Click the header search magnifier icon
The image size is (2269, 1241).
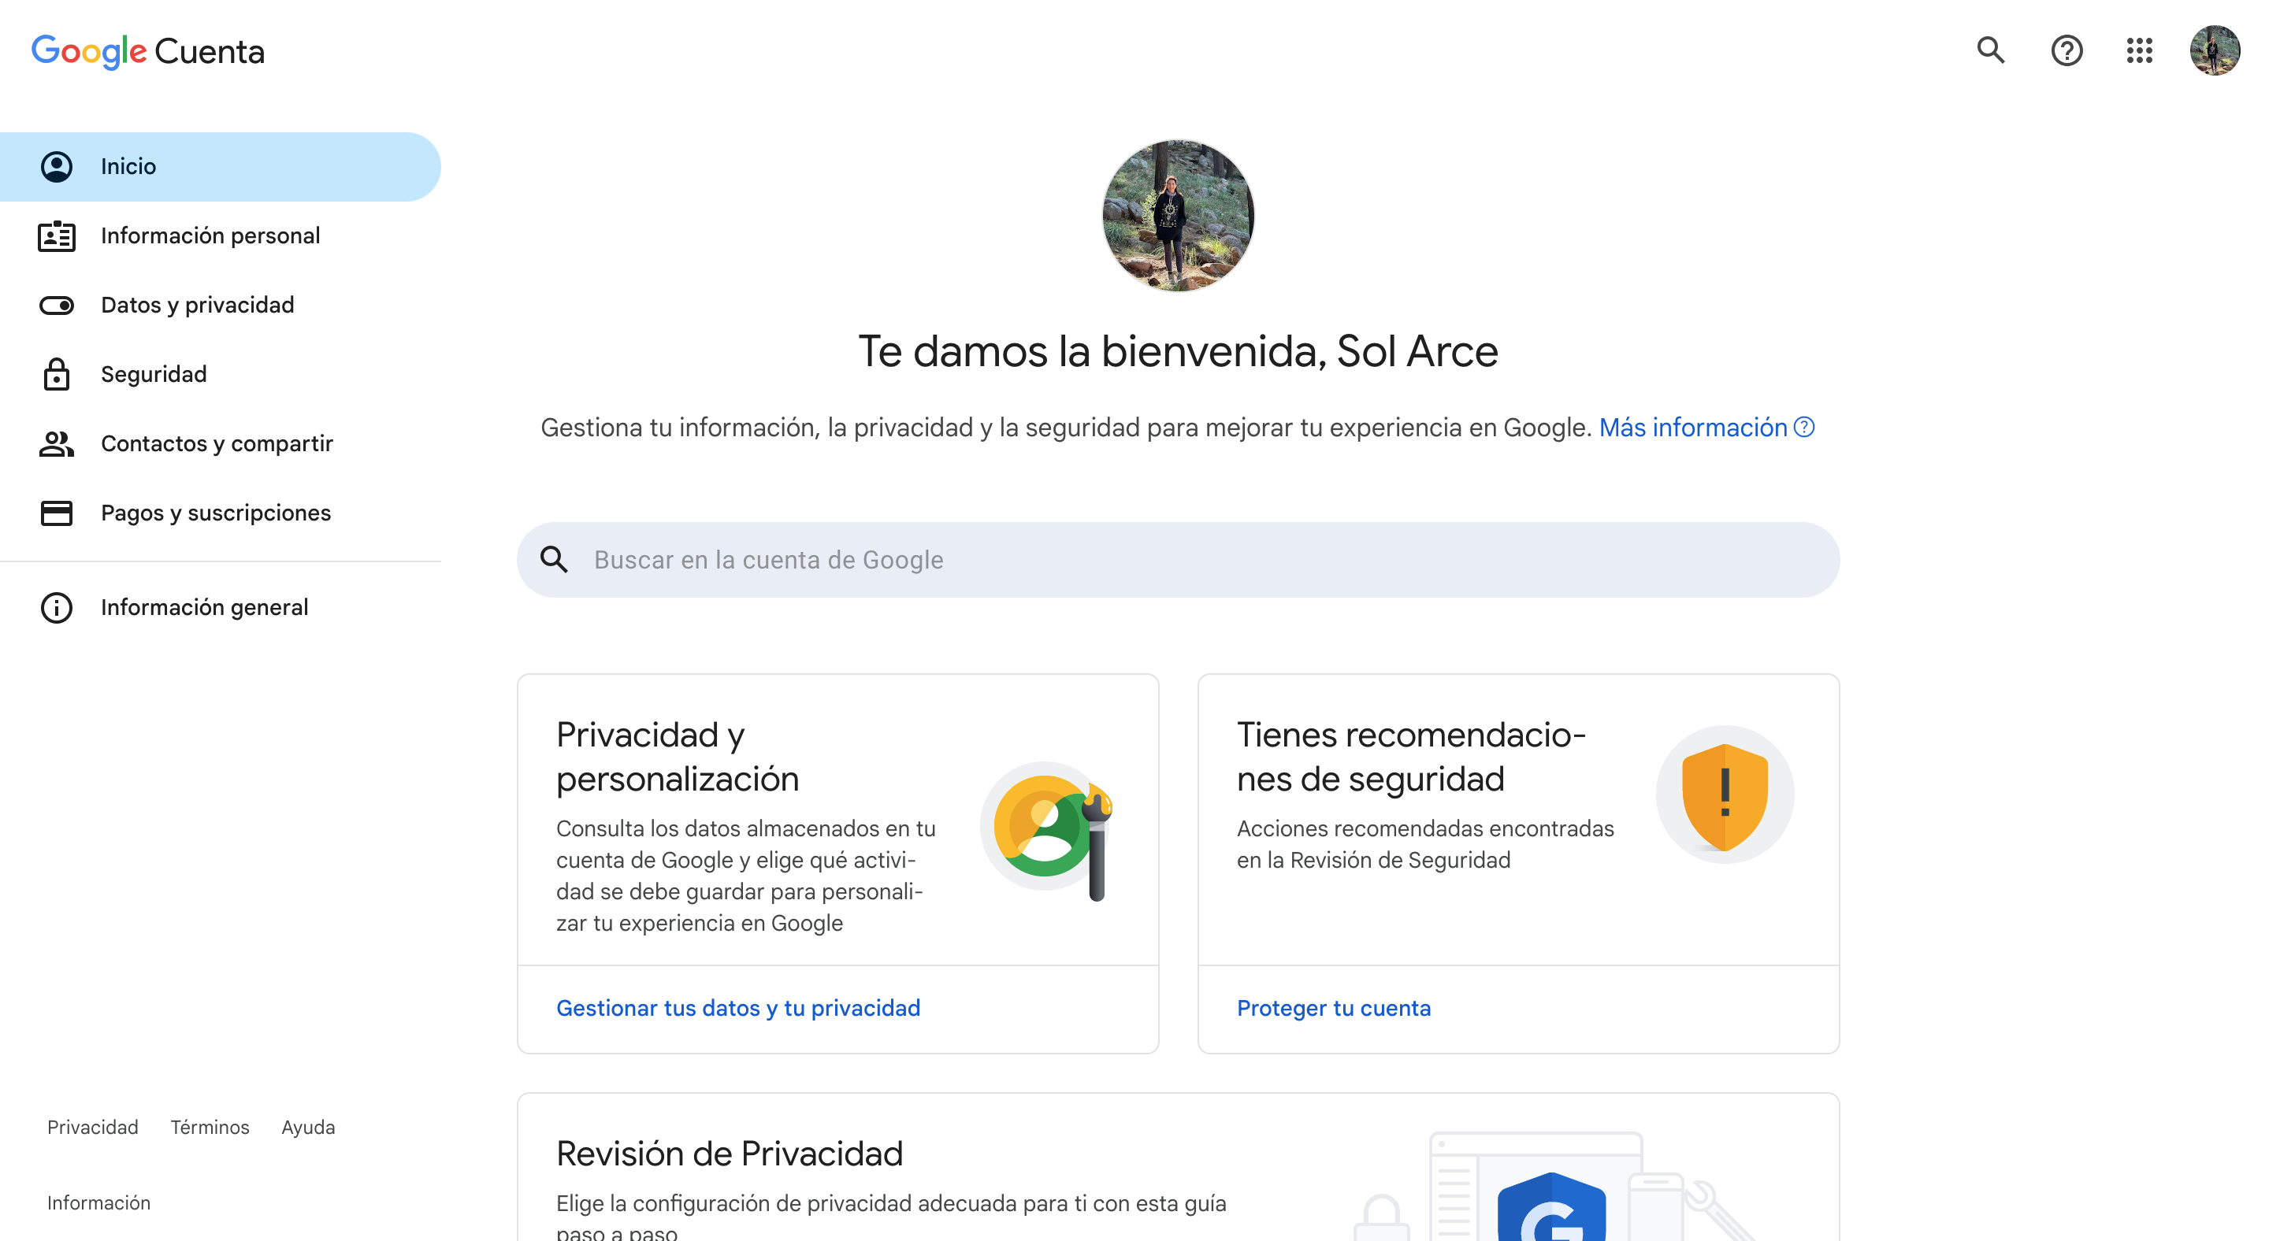pos(1991,50)
